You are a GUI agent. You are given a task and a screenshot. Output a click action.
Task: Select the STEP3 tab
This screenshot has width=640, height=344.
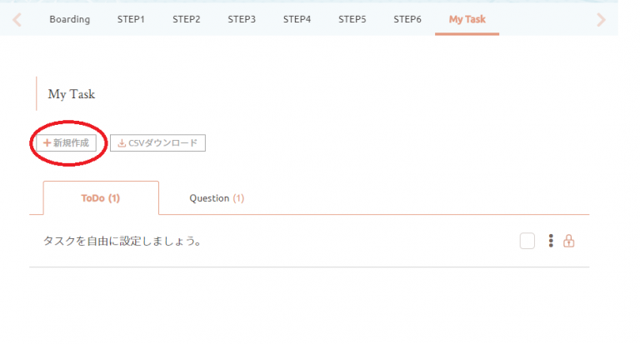(x=242, y=18)
